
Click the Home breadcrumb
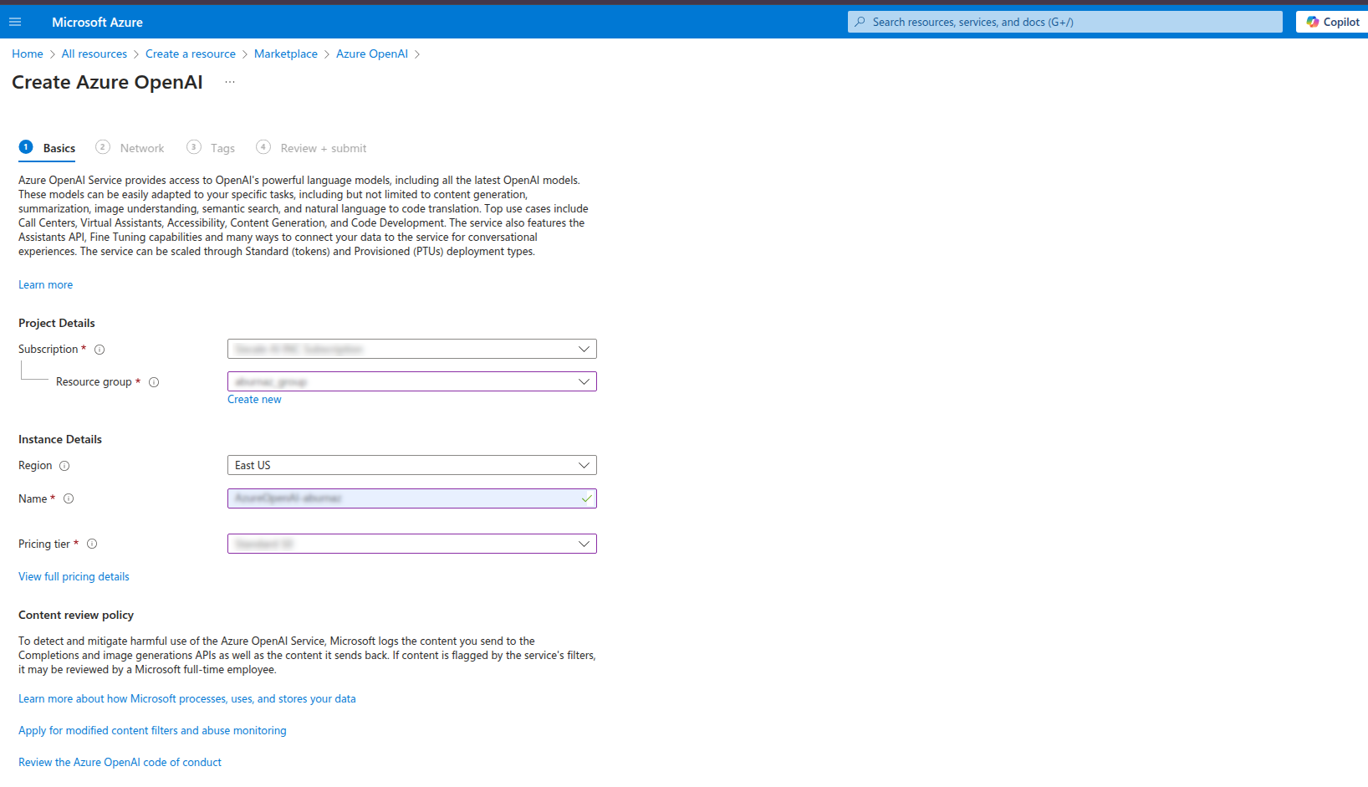pyautogui.click(x=28, y=54)
